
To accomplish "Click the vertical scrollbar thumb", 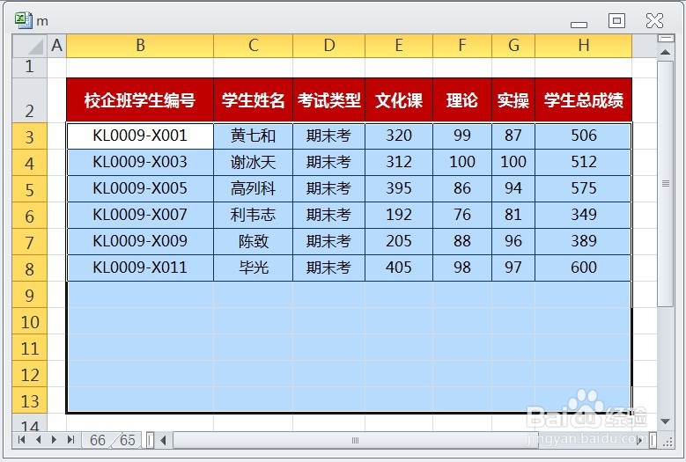I will (666, 184).
